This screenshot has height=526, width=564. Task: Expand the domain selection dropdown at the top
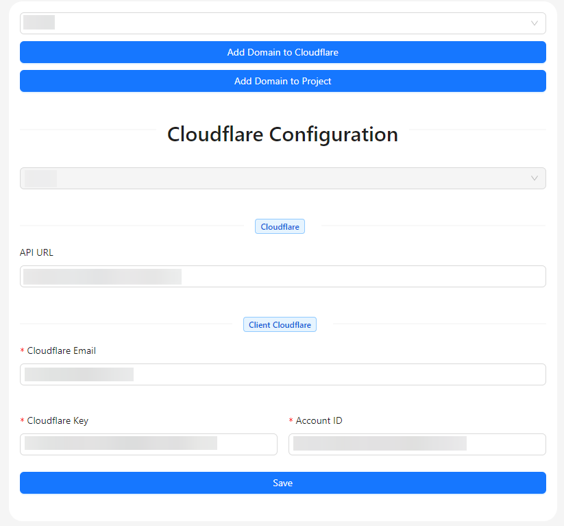point(282,23)
